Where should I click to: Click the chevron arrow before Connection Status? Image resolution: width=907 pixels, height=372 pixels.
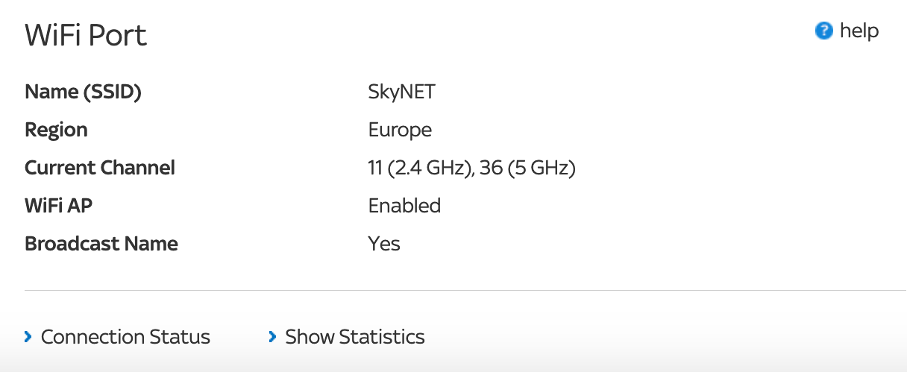coord(28,338)
